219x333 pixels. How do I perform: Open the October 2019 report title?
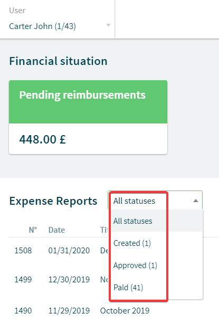[125, 310]
